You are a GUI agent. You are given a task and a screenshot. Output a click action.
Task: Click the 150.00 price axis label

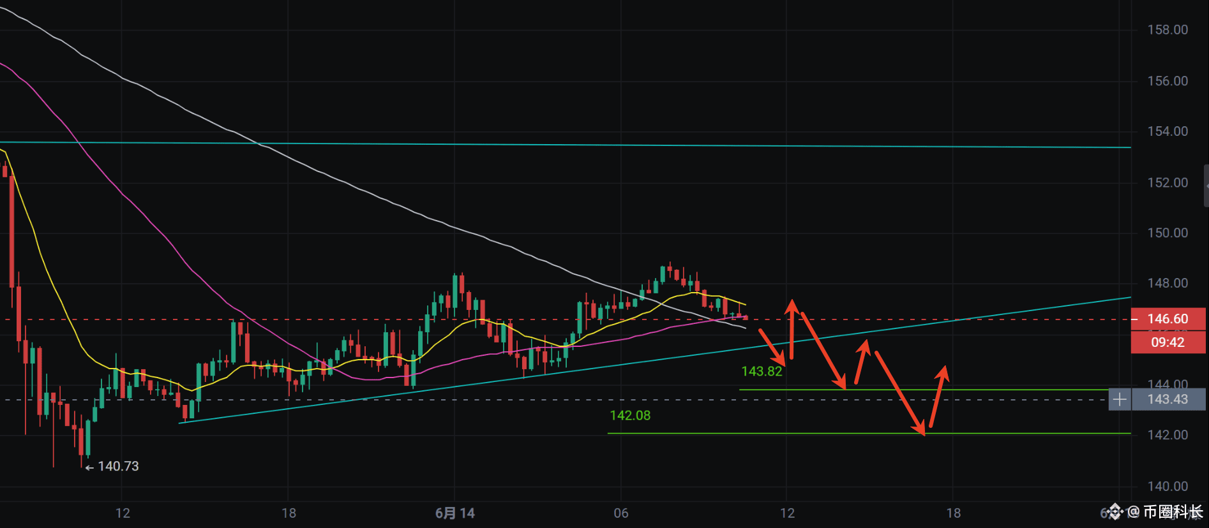1168,233
